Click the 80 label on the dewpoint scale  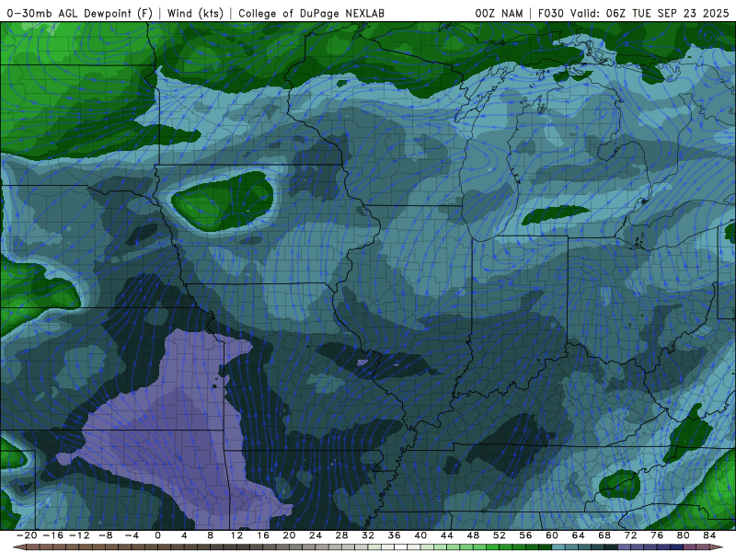click(x=684, y=535)
